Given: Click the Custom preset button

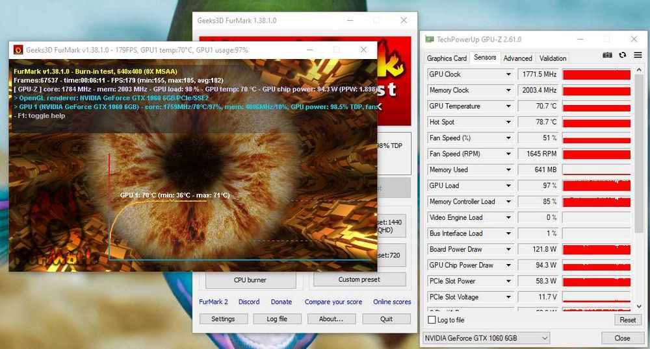Looking at the screenshot, I should (359, 280).
